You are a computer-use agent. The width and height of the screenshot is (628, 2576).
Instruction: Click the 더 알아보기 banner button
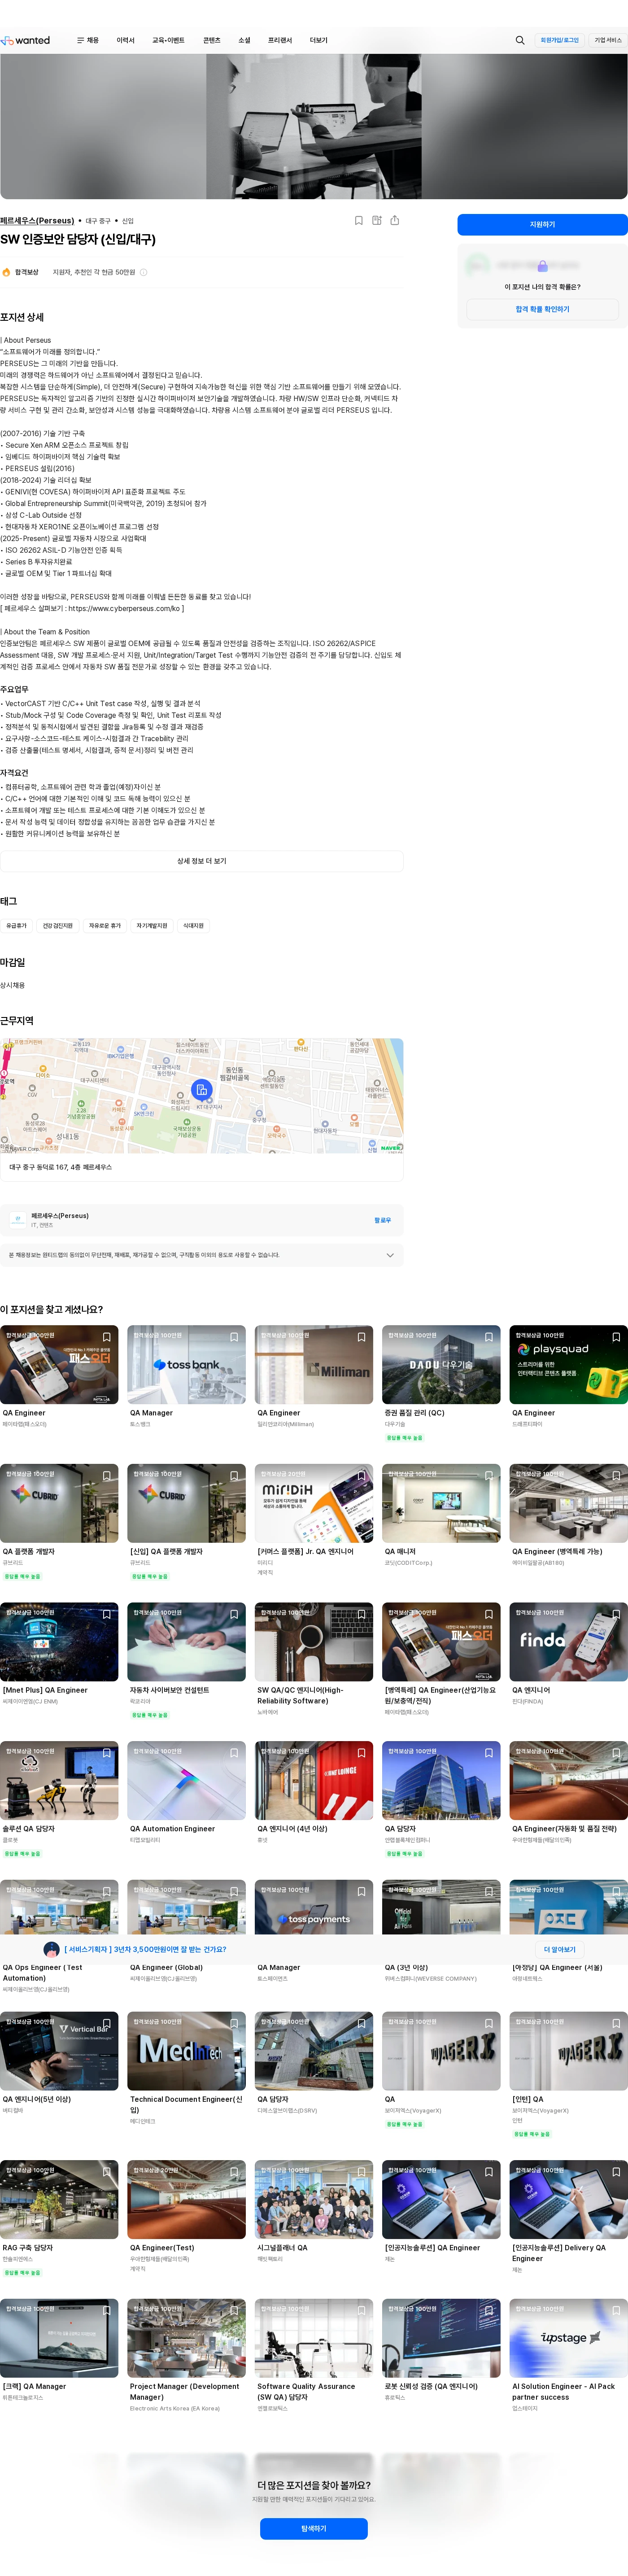pyautogui.click(x=560, y=1949)
